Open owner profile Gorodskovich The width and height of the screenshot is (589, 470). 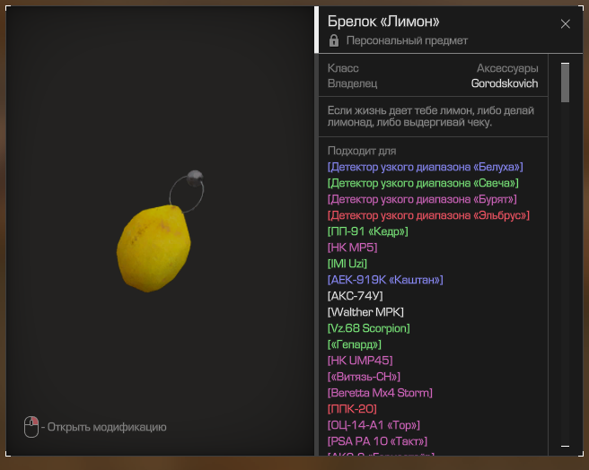504,83
